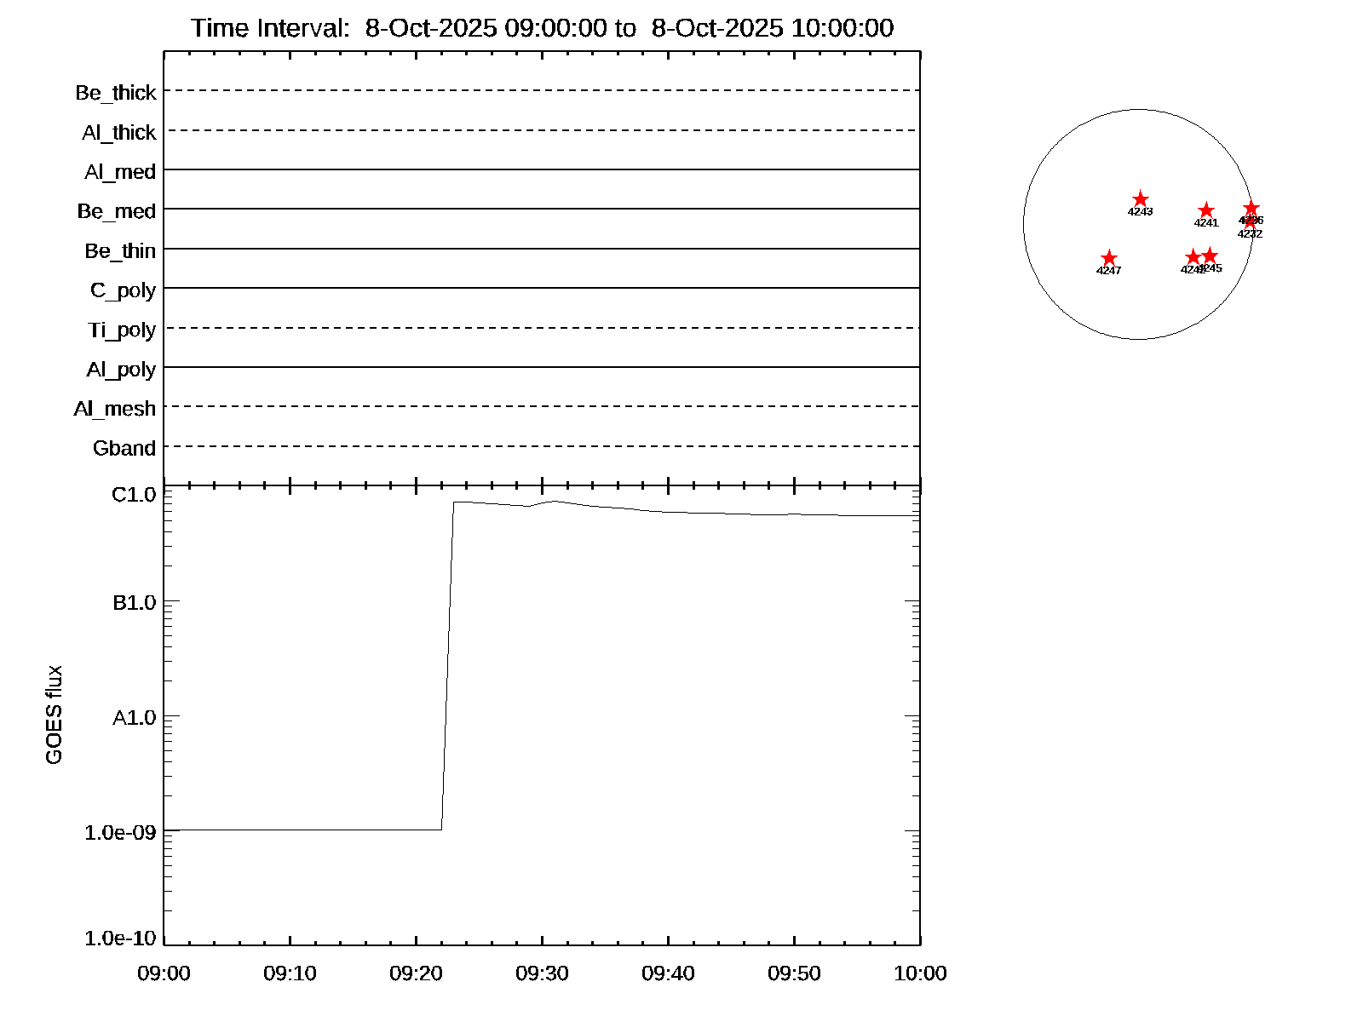The image size is (1363, 1022).
Task: Click the 09:30 time axis label
Action: (542, 973)
